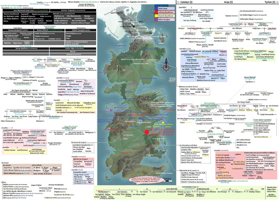Click the red Joffrey Baratheon legend swatch
The image size is (279, 200).
[156, 12]
